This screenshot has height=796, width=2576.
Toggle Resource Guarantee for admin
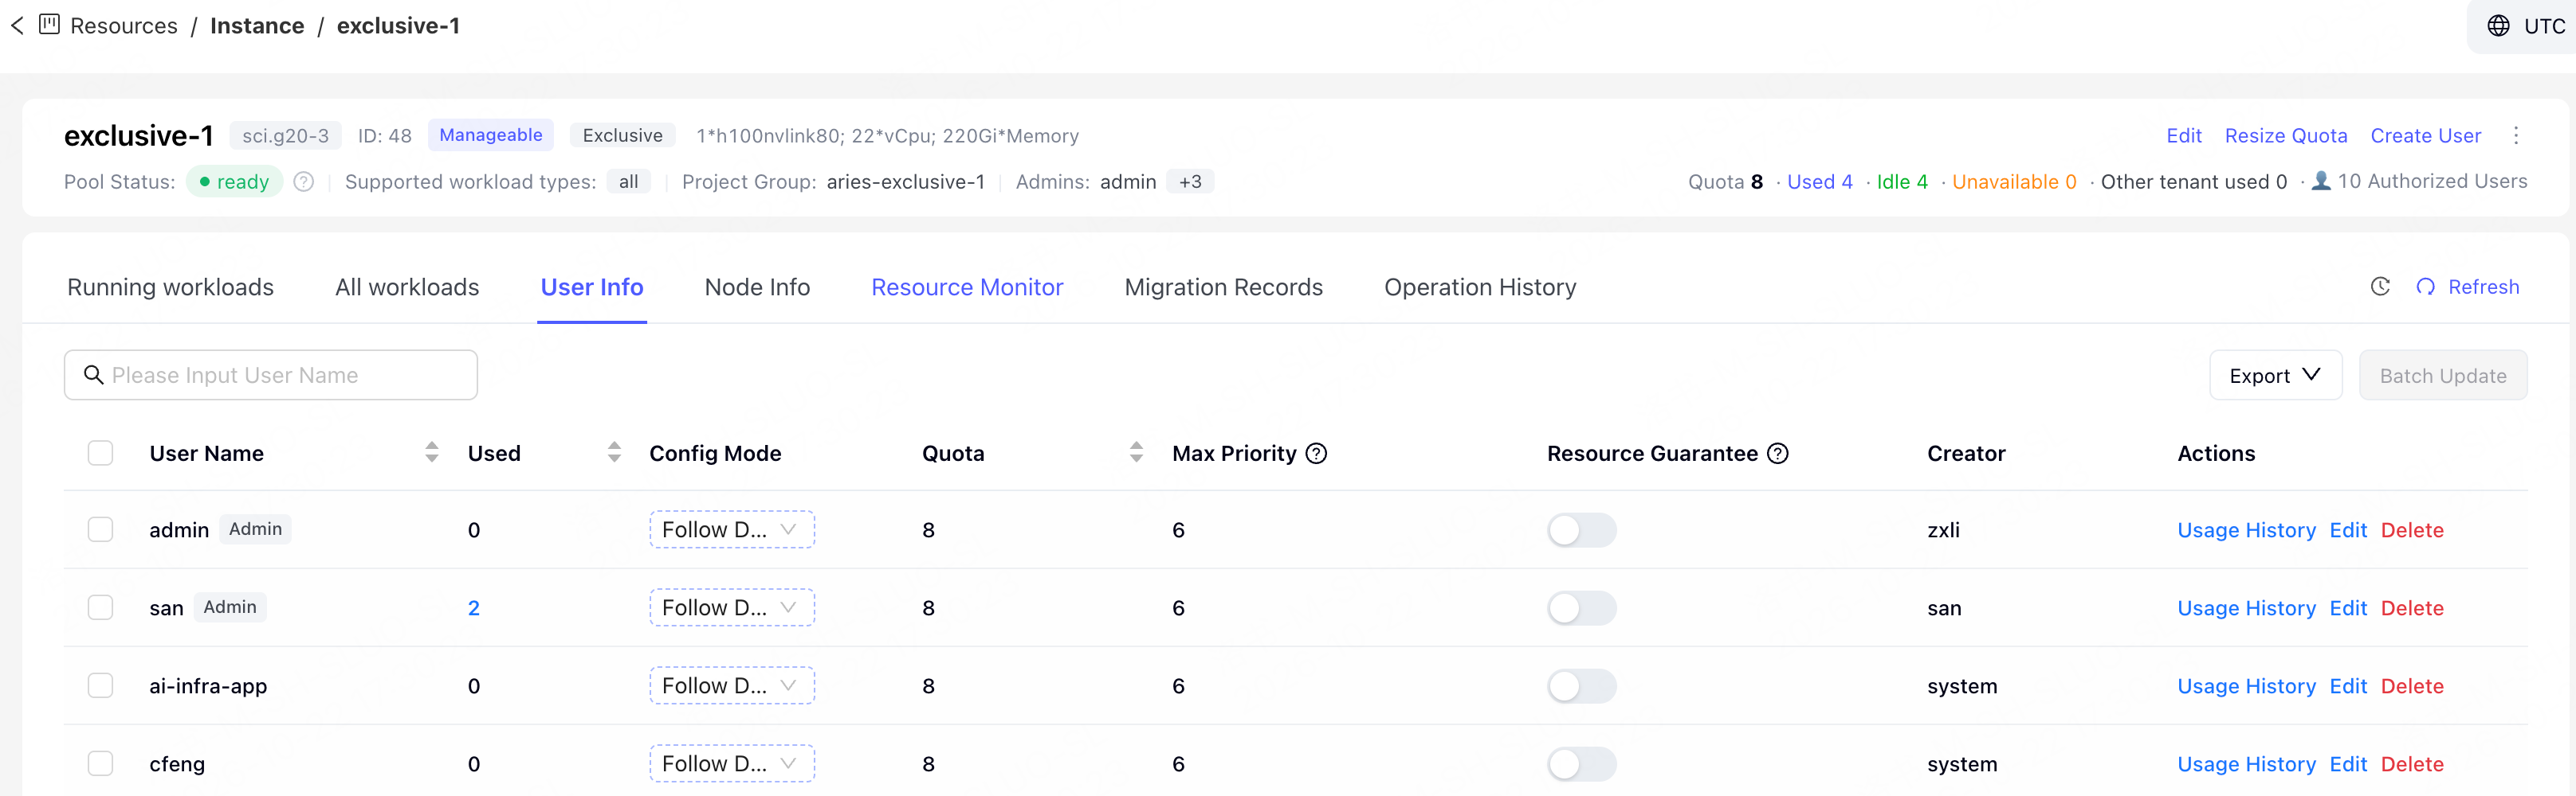pos(1581,529)
